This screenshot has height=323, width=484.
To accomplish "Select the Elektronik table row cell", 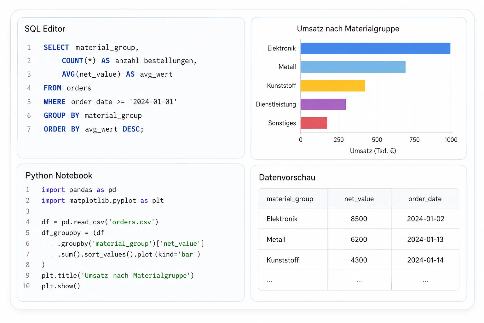I will point(282,219).
